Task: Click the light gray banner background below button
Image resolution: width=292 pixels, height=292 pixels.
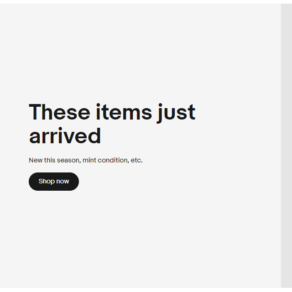Action: (141, 238)
